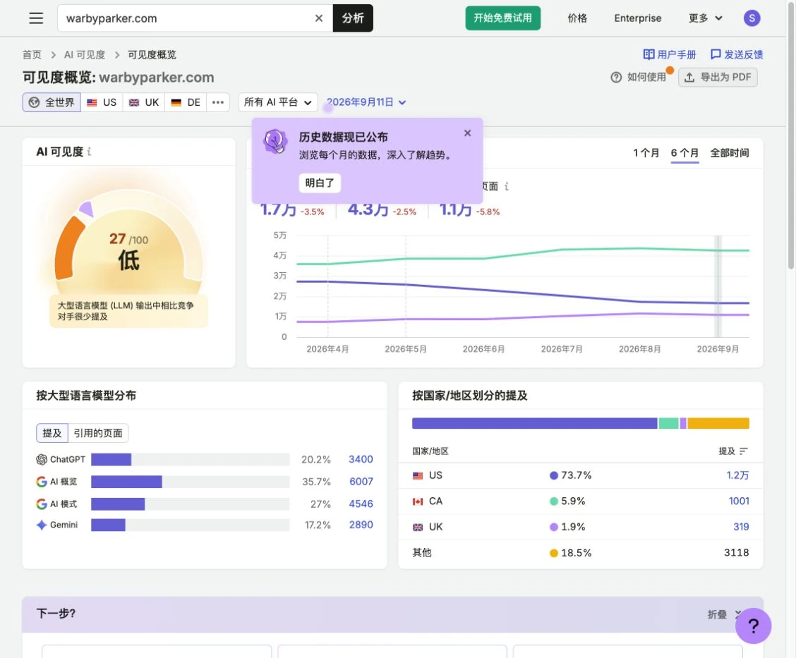This screenshot has height=658, width=796.
Task: Go to 首页 breadcrumb
Action: point(32,55)
